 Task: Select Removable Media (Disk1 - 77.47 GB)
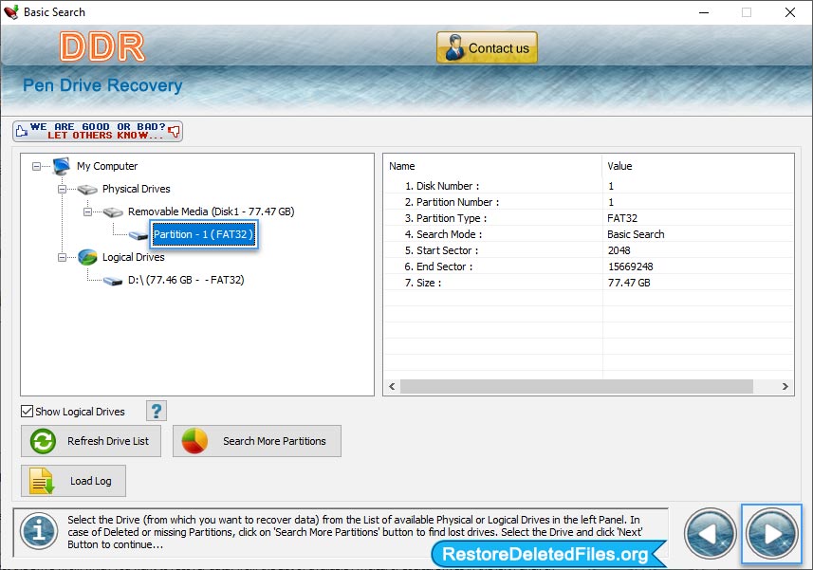(211, 211)
